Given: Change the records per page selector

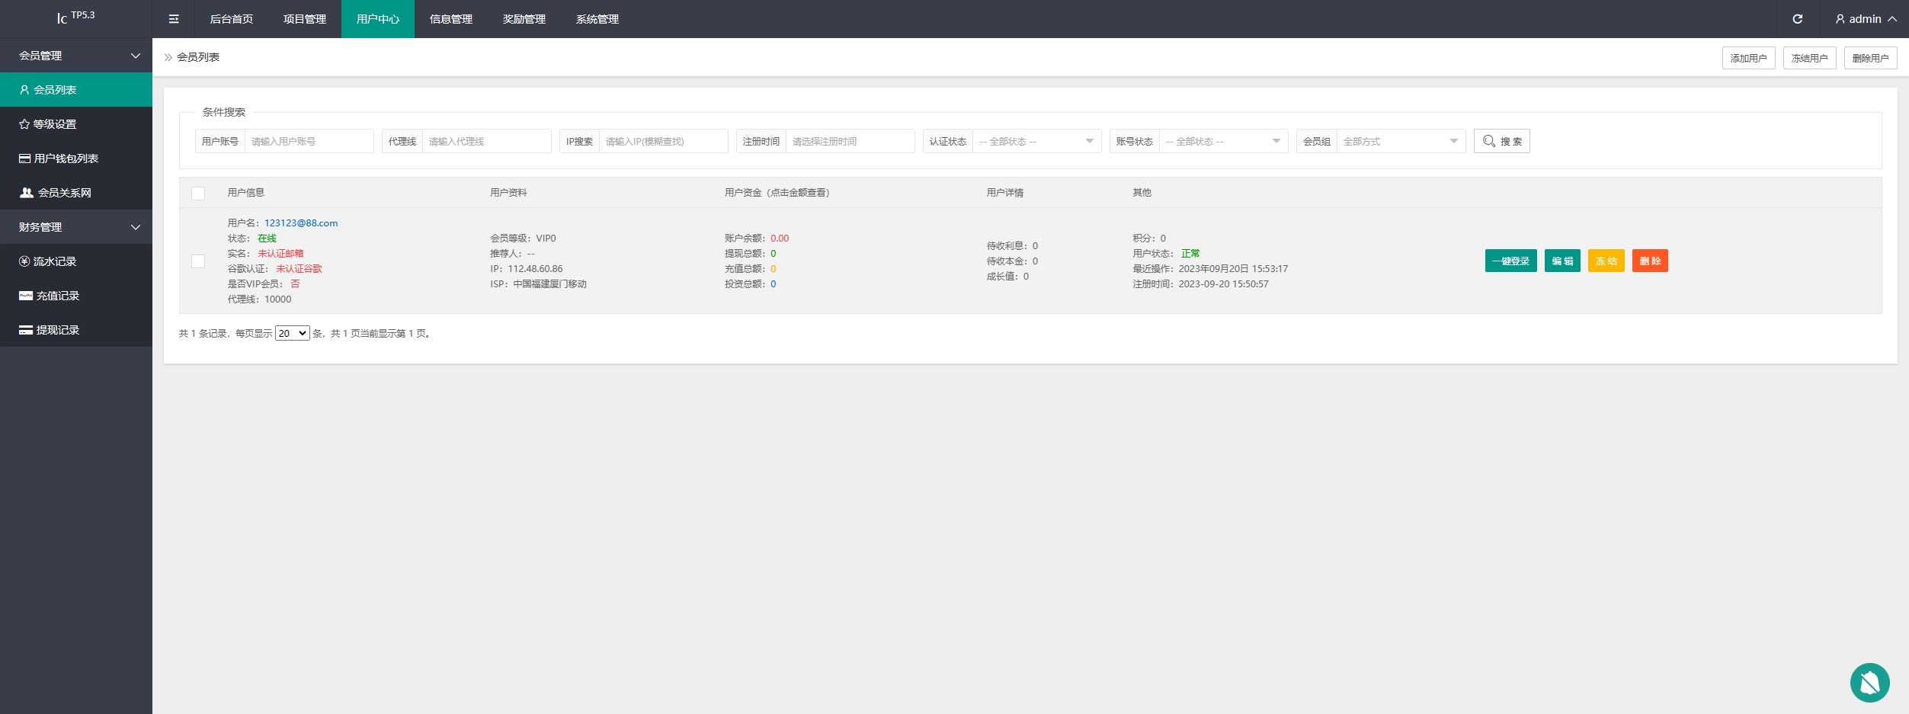Looking at the screenshot, I should [x=292, y=334].
